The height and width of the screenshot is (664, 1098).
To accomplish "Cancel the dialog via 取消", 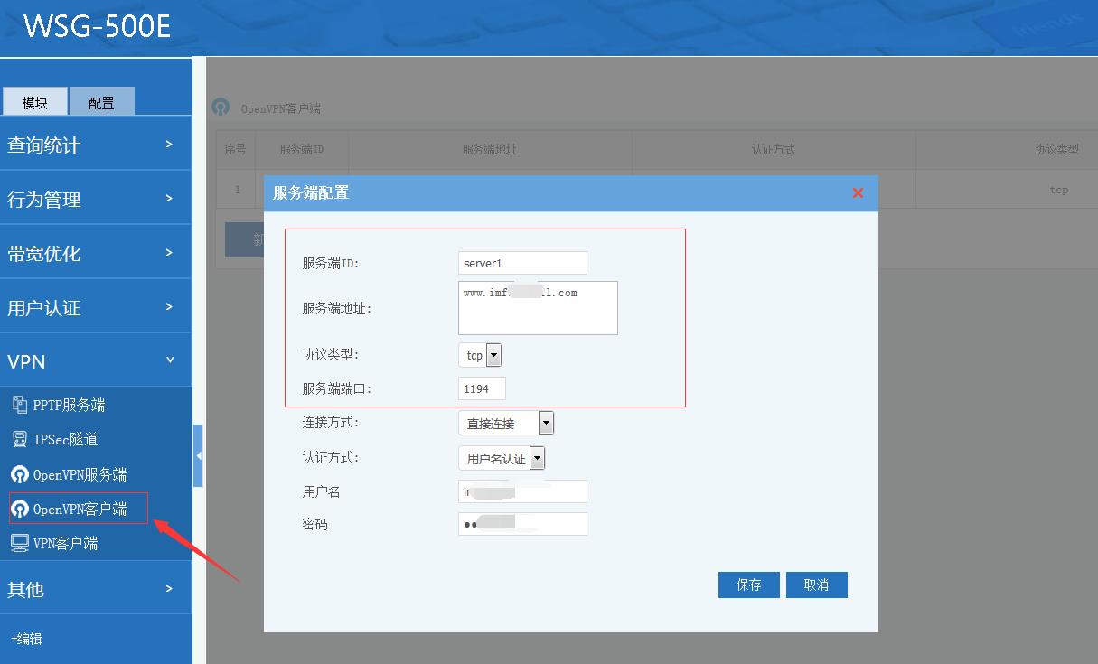I will 816,585.
